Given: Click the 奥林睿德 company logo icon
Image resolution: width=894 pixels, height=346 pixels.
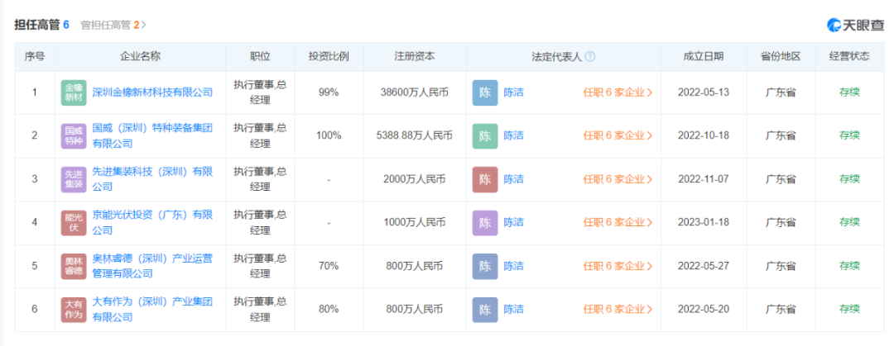Looking at the screenshot, I should pyautogui.click(x=74, y=266).
